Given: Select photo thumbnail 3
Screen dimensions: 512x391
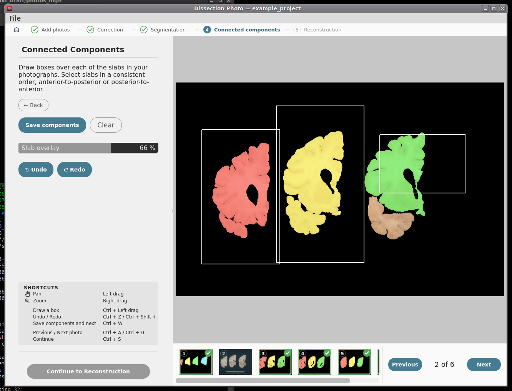Looking at the screenshot, I should coord(275,362).
